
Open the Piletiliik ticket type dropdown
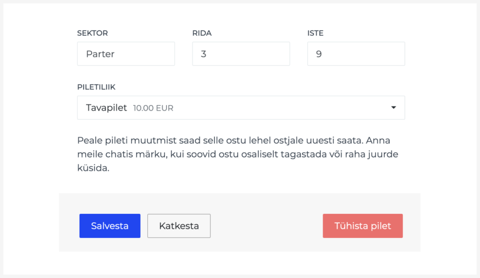(x=241, y=108)
